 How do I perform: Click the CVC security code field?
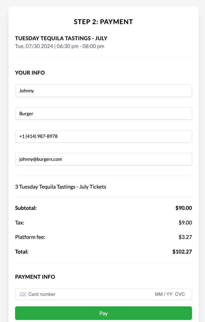click(x=180, y=294)
